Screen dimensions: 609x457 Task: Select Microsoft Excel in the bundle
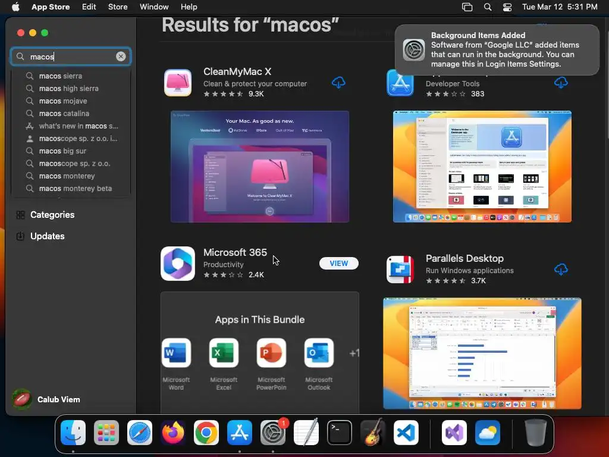pos(224,352)
